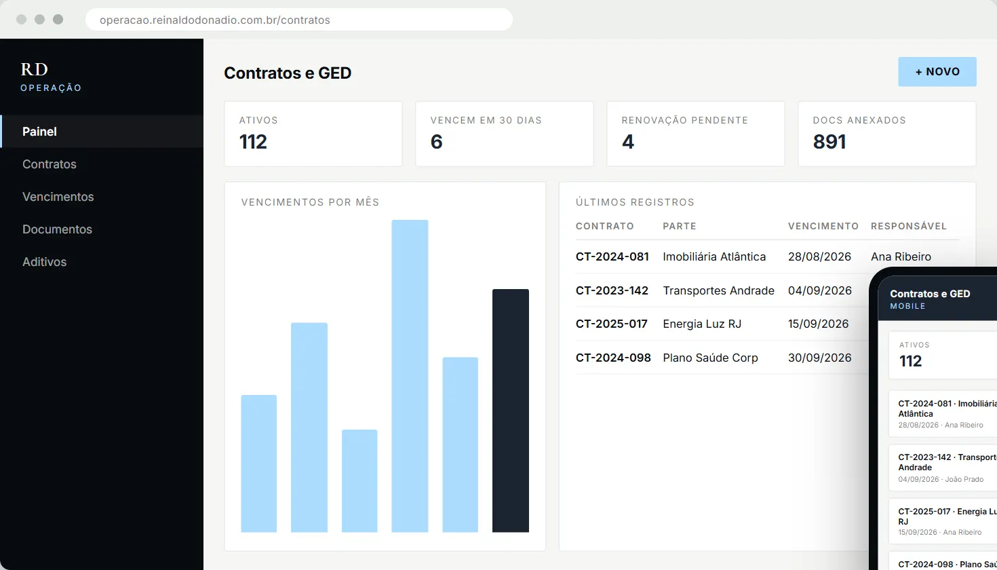Image resolution: width=997 pixels, height=570 pixels.
Task: Open Aditivos in the sidebar
Action: tap(102, 262)
